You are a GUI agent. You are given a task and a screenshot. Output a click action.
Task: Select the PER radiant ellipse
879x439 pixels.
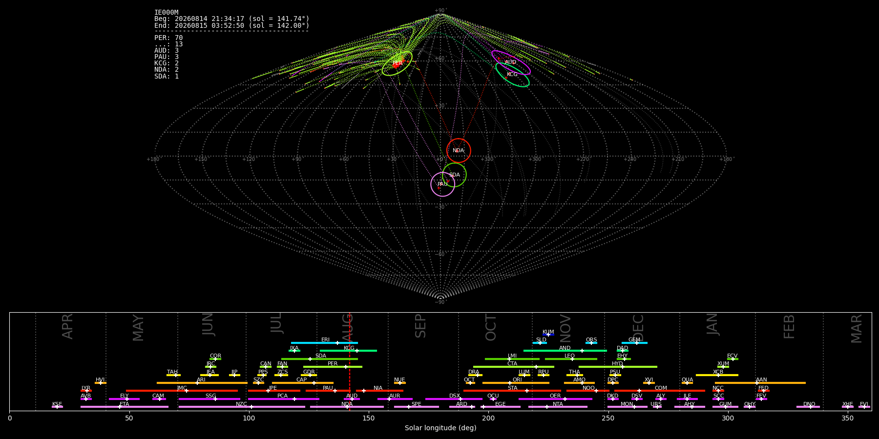click(x=397, y=63)
